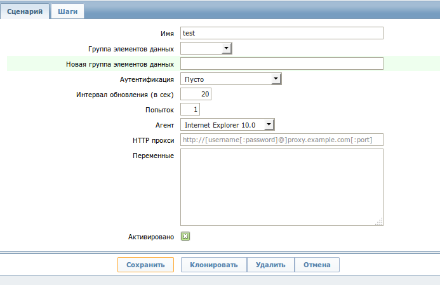The width and height of the screenshot is (440, 285).
Task: Click the Сохранить button
Action: [145, 265]
